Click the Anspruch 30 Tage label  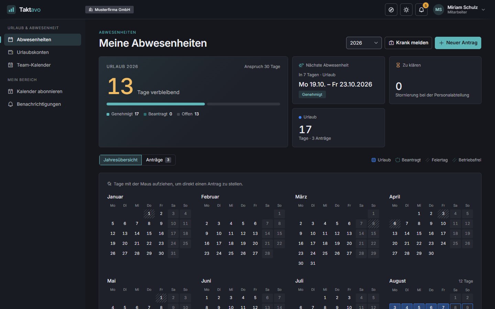click(262, 67)
